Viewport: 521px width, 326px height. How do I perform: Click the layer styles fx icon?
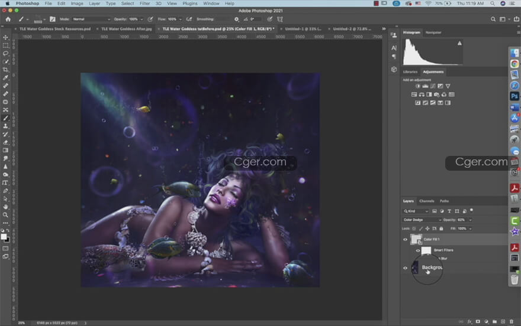pos(469,321)
